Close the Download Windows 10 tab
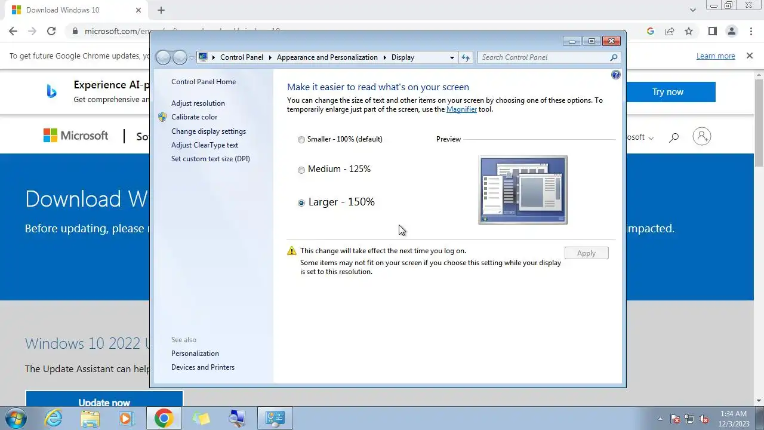Screen dimensions: 764x430 click(x=138, y=10)
